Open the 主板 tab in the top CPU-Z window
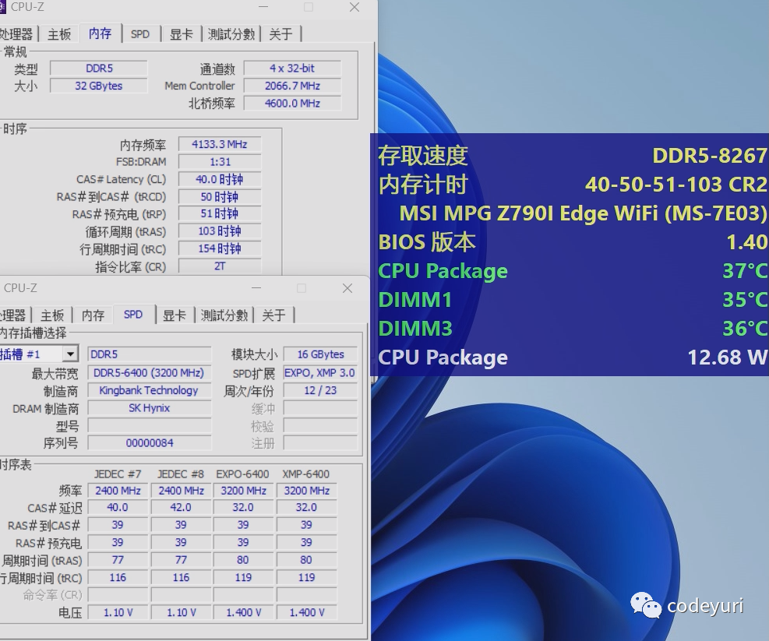Screen dimensions: 769x641 (59, 34)
